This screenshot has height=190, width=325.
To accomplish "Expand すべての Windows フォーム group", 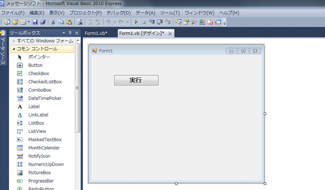I will point(42,41).
